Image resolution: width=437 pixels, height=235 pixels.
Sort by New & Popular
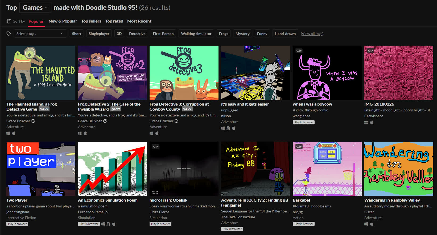[x=63, y=21]
